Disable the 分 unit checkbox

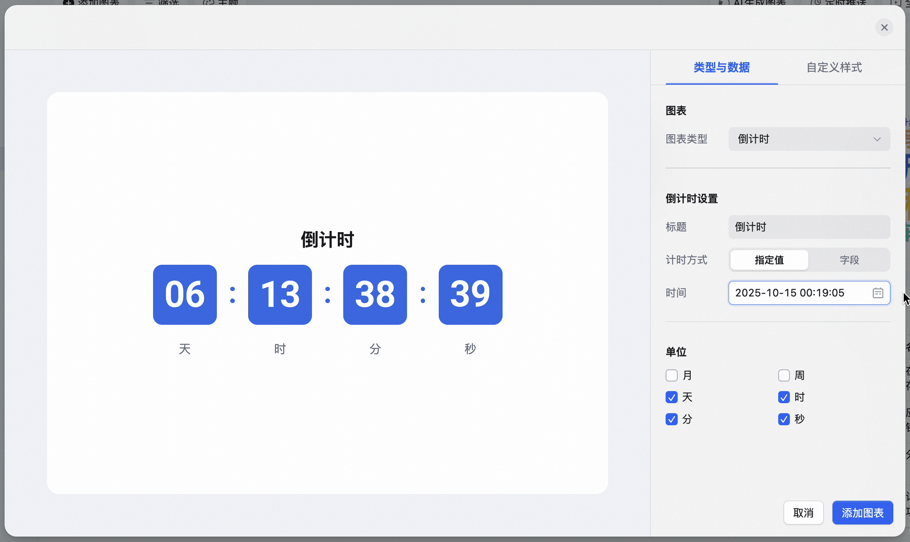tap(671, 419)
